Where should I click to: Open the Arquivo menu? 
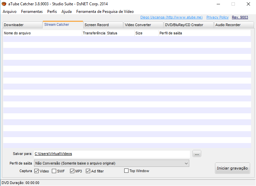pos(10,12)
